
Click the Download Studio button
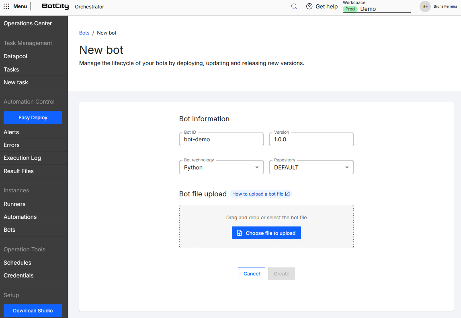[33, 310]
